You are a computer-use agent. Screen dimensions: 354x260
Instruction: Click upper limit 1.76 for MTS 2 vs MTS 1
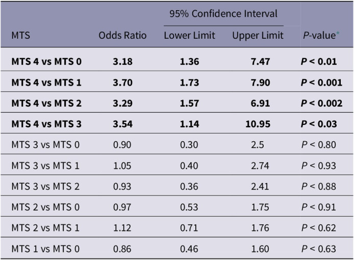(x=260, y=228)
